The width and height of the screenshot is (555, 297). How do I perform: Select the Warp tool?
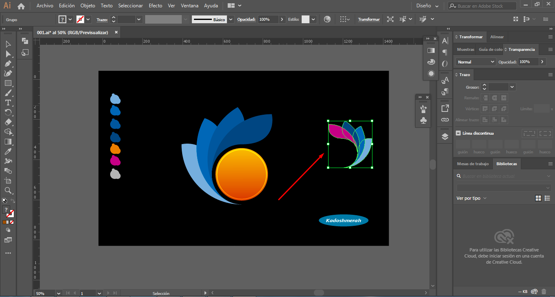8,161
